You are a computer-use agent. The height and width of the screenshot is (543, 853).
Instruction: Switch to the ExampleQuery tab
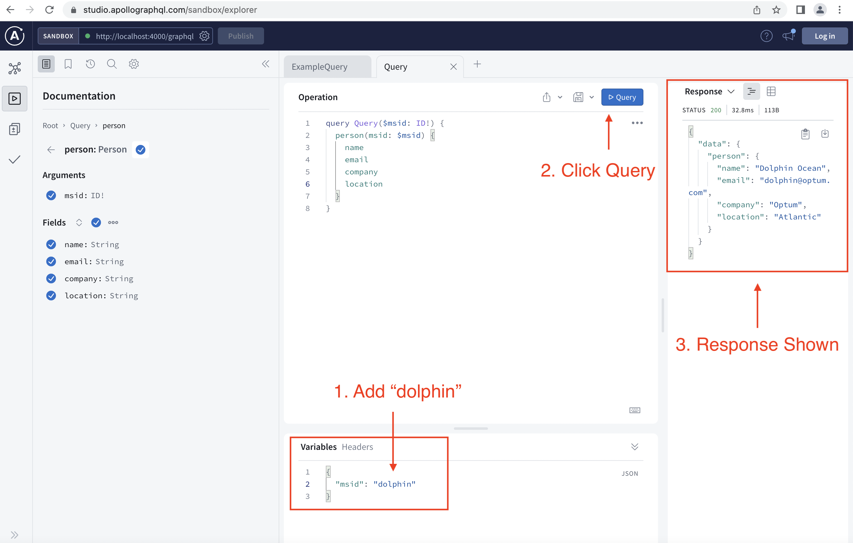point(319,67)
